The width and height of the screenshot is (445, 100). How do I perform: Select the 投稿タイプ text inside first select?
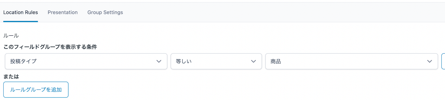23,61
